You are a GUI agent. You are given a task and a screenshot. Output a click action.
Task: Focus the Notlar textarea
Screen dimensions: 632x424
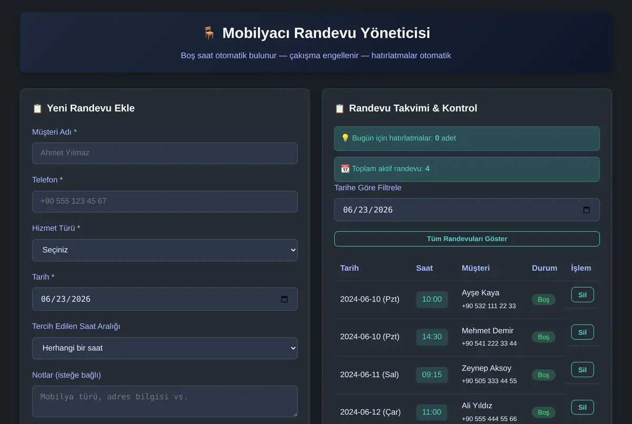[x=165, y=401]
